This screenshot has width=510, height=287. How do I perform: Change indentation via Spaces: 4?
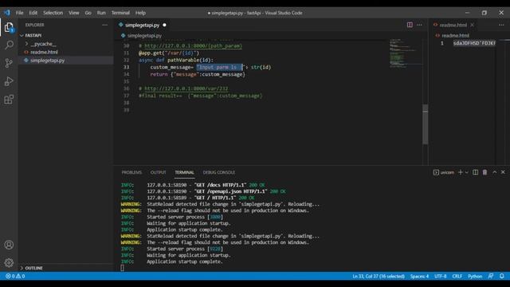click(x=419, y=276)
